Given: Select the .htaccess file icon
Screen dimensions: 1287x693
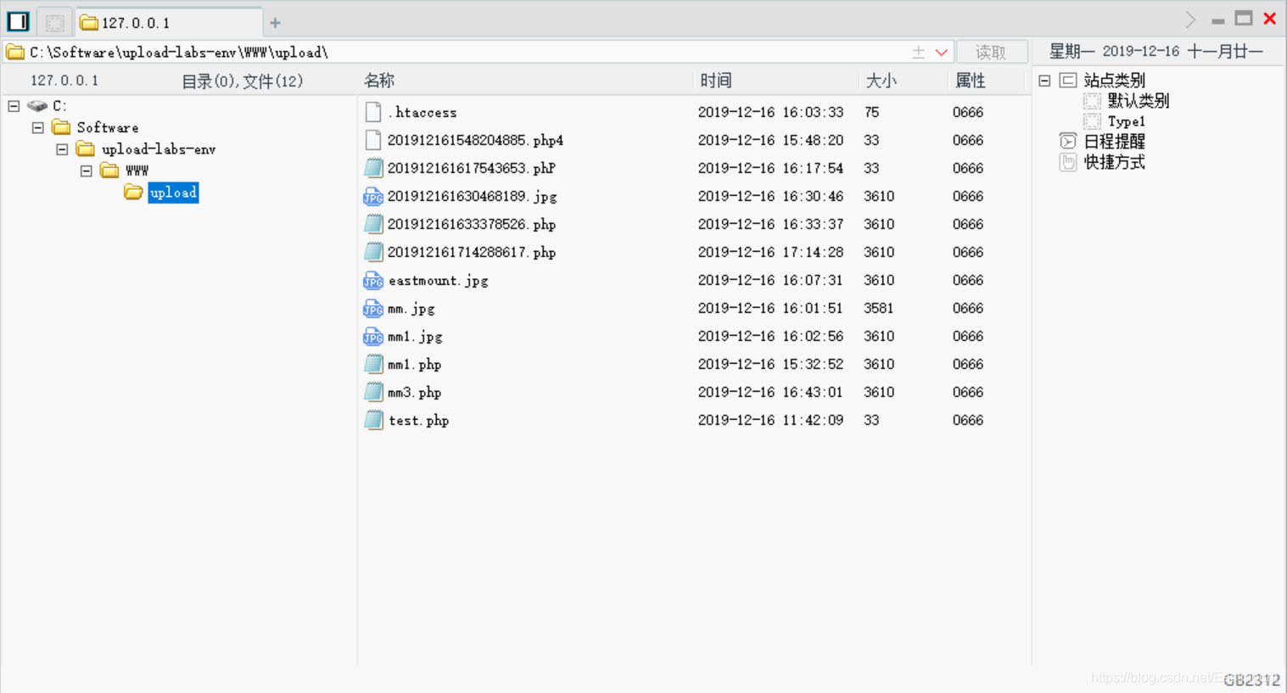Looking at the screenshot, I should click(x=373, y=112).
